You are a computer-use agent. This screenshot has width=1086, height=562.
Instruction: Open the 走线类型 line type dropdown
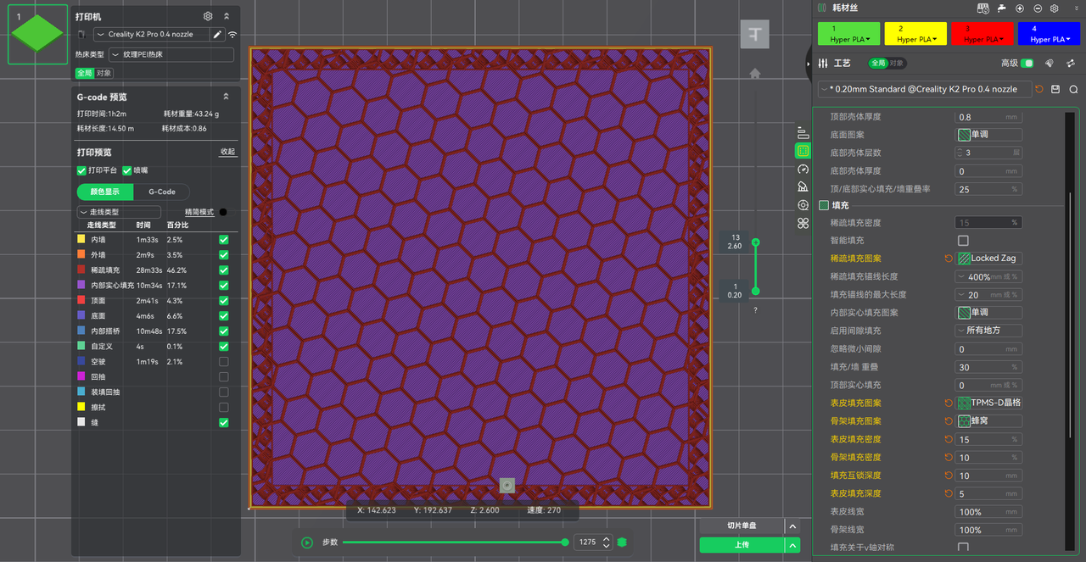[119, 212]
